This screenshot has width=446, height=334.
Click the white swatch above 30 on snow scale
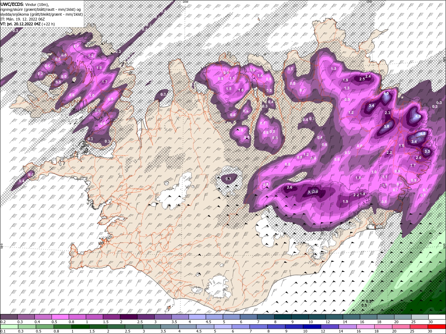point(437,317)
